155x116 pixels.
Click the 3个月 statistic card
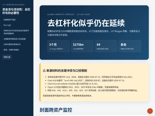[x=59, y=46]
